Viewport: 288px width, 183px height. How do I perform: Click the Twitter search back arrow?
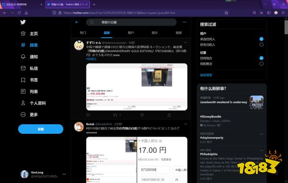[77, 22]
